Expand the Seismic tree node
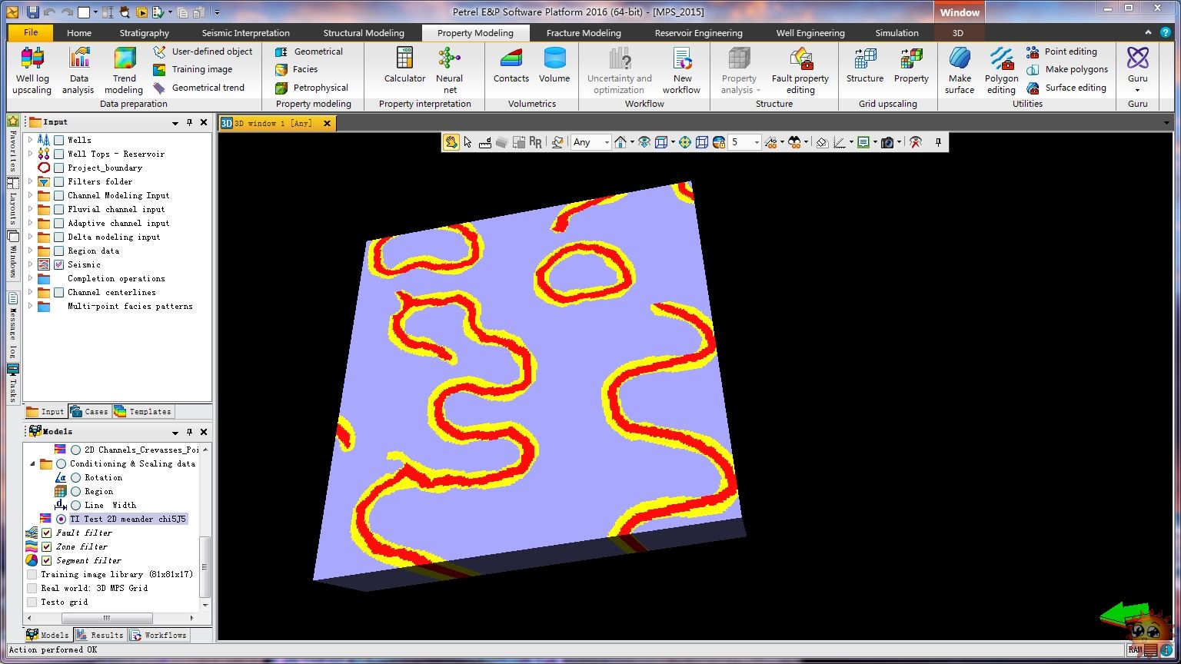 tap(31, 264)
